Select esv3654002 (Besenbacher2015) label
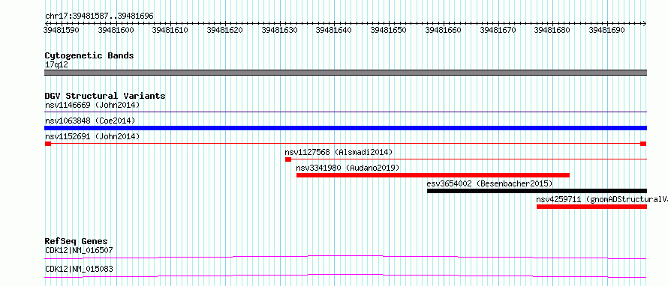This screenshot has height=286, width=668. click(489, 183)
